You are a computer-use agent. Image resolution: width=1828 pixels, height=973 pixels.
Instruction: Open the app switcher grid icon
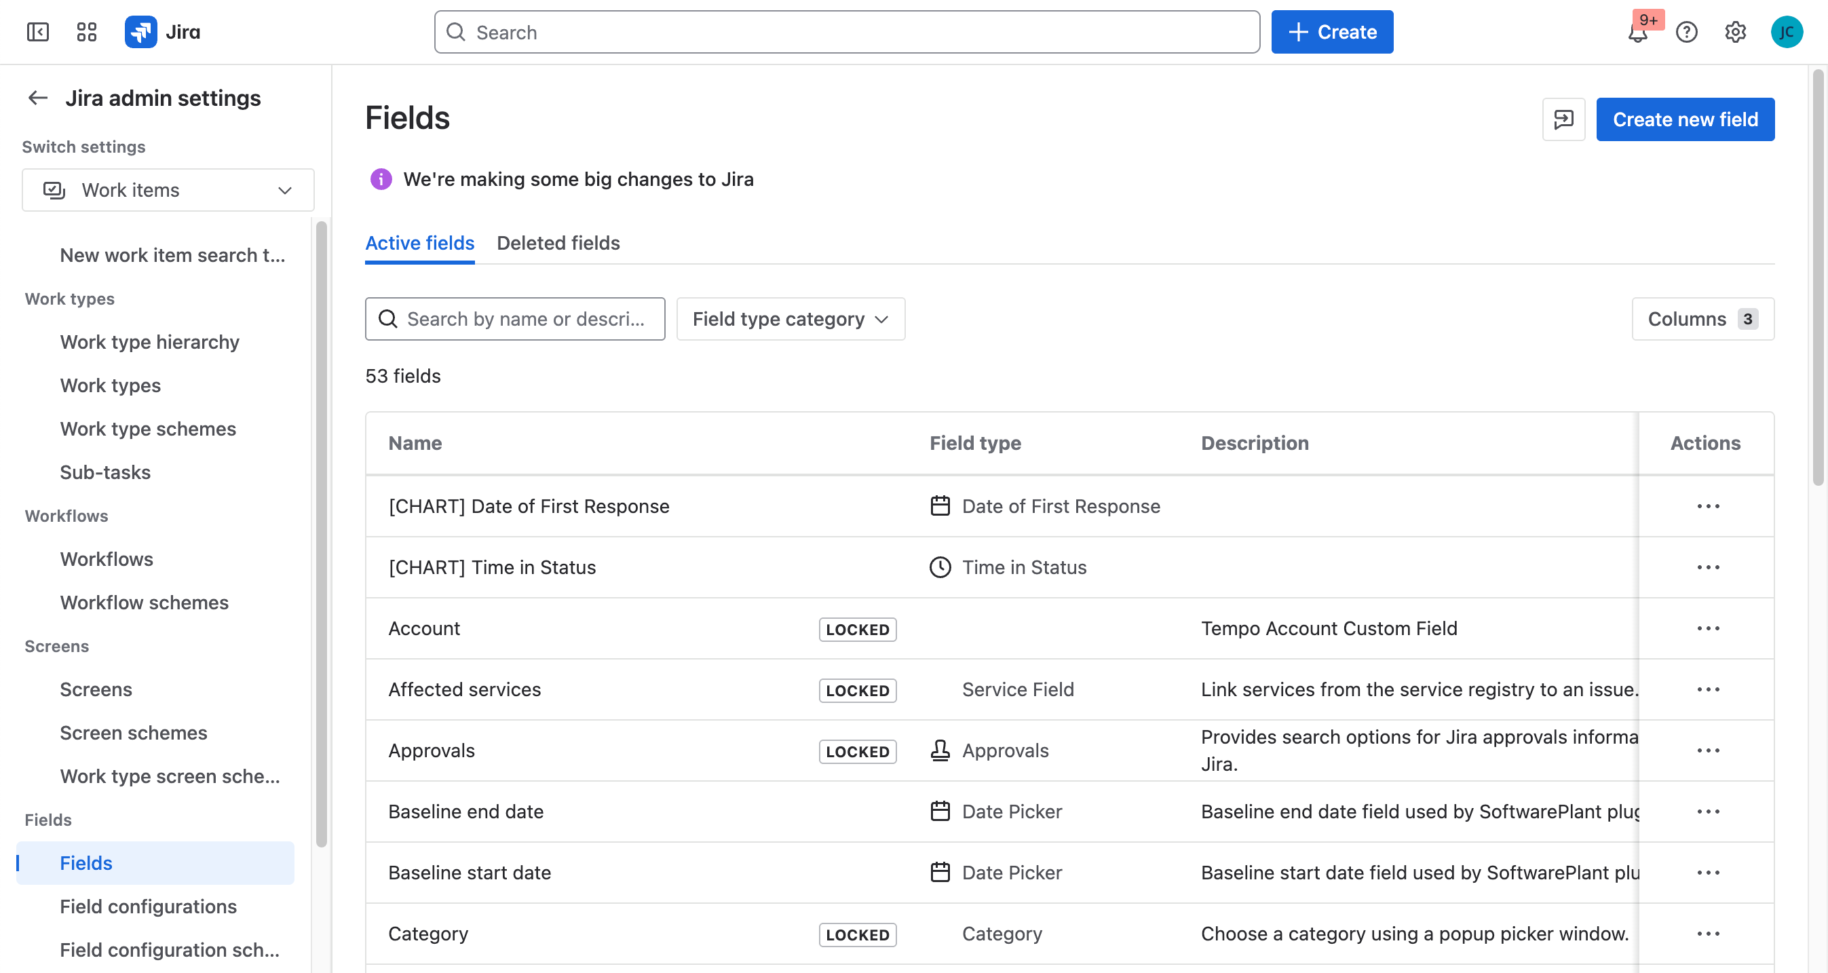87,32
